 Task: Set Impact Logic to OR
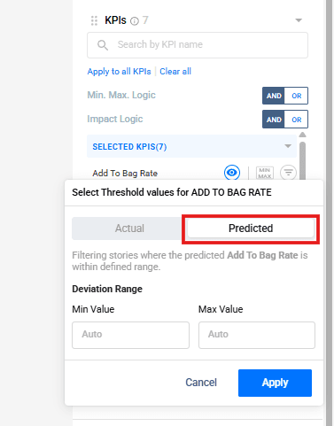[x=296, y=120]
